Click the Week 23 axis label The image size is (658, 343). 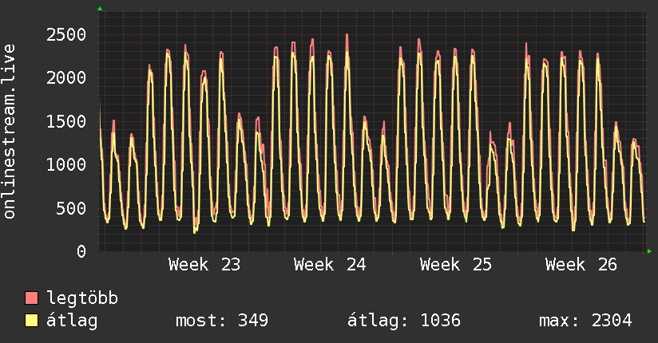[204, 265]
